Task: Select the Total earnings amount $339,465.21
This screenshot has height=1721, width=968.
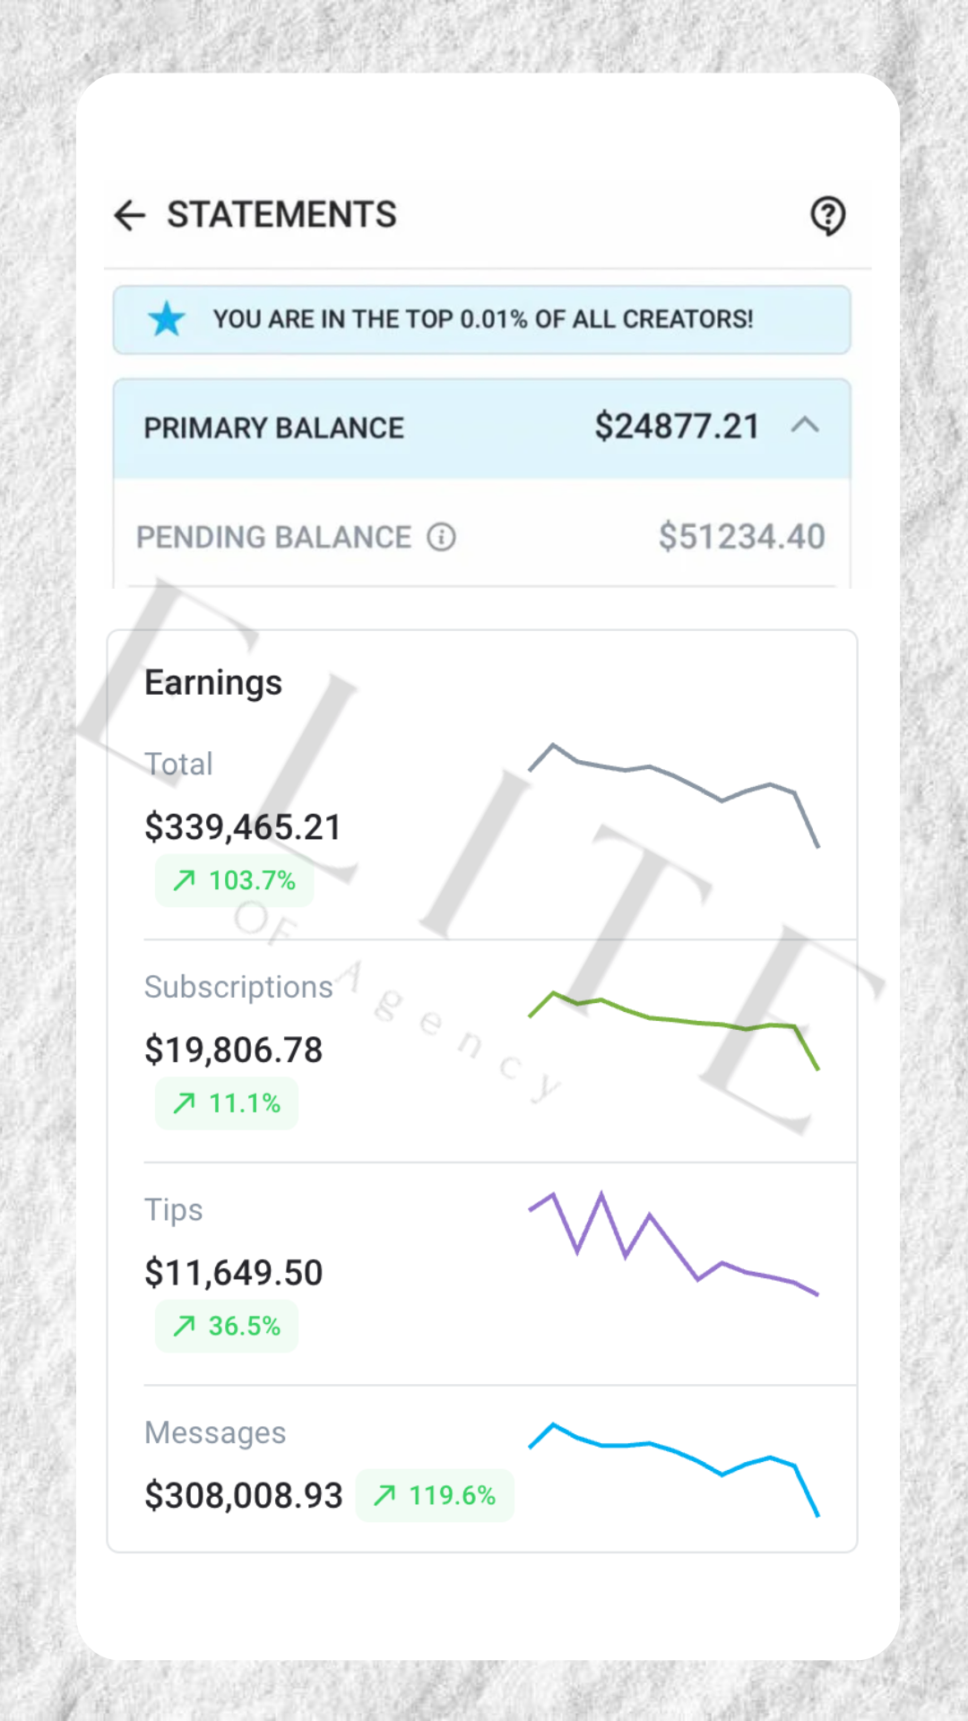Action: tap(243, 826)
